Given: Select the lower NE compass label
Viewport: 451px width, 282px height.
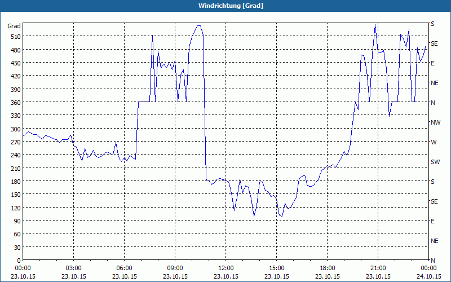Looking at the screenshot, I should tap(434, 241).
